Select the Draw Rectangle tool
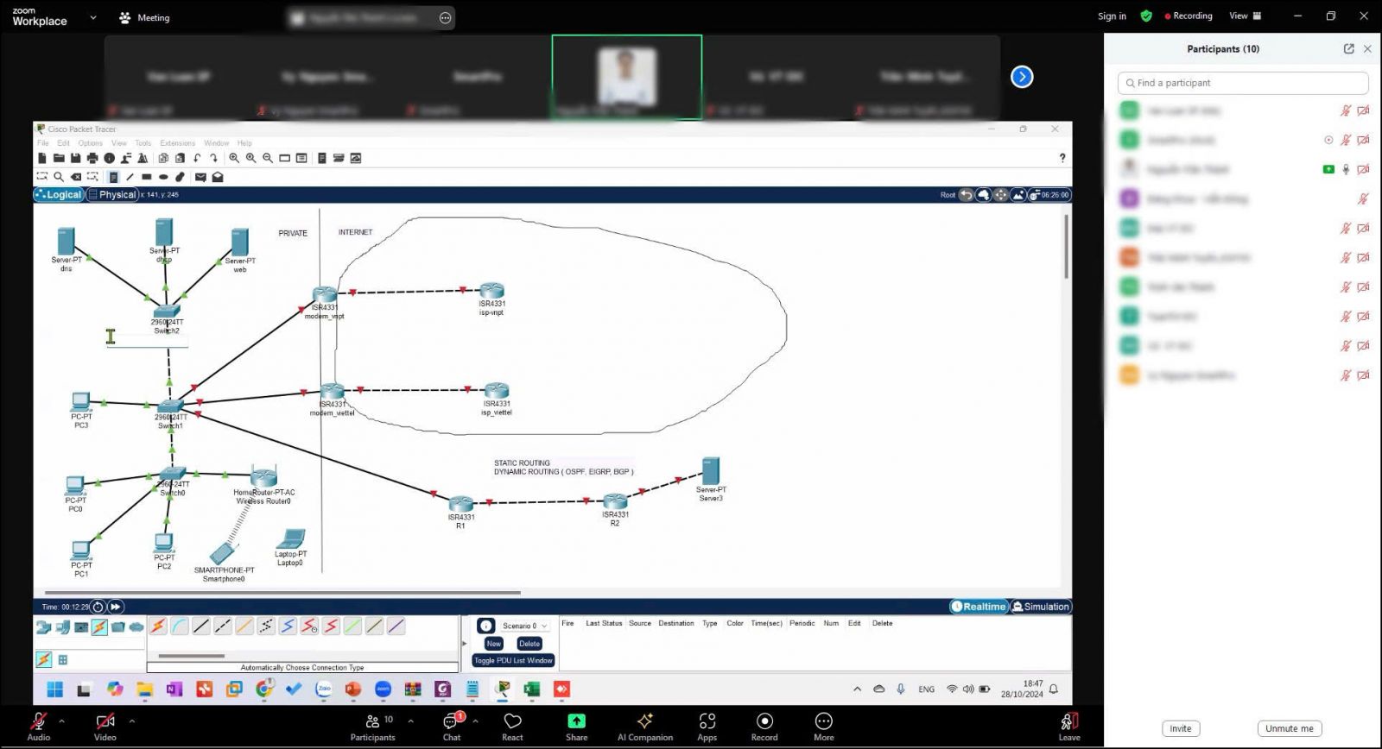The image size is (1382, 749). (x=147, y=177)
